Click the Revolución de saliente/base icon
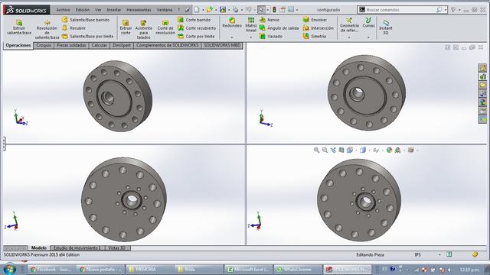Viewport: 490px width, 275px height. click(x=47, y=23)
